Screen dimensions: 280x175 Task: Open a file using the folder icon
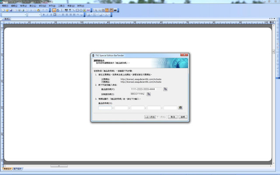pos(7,10)
